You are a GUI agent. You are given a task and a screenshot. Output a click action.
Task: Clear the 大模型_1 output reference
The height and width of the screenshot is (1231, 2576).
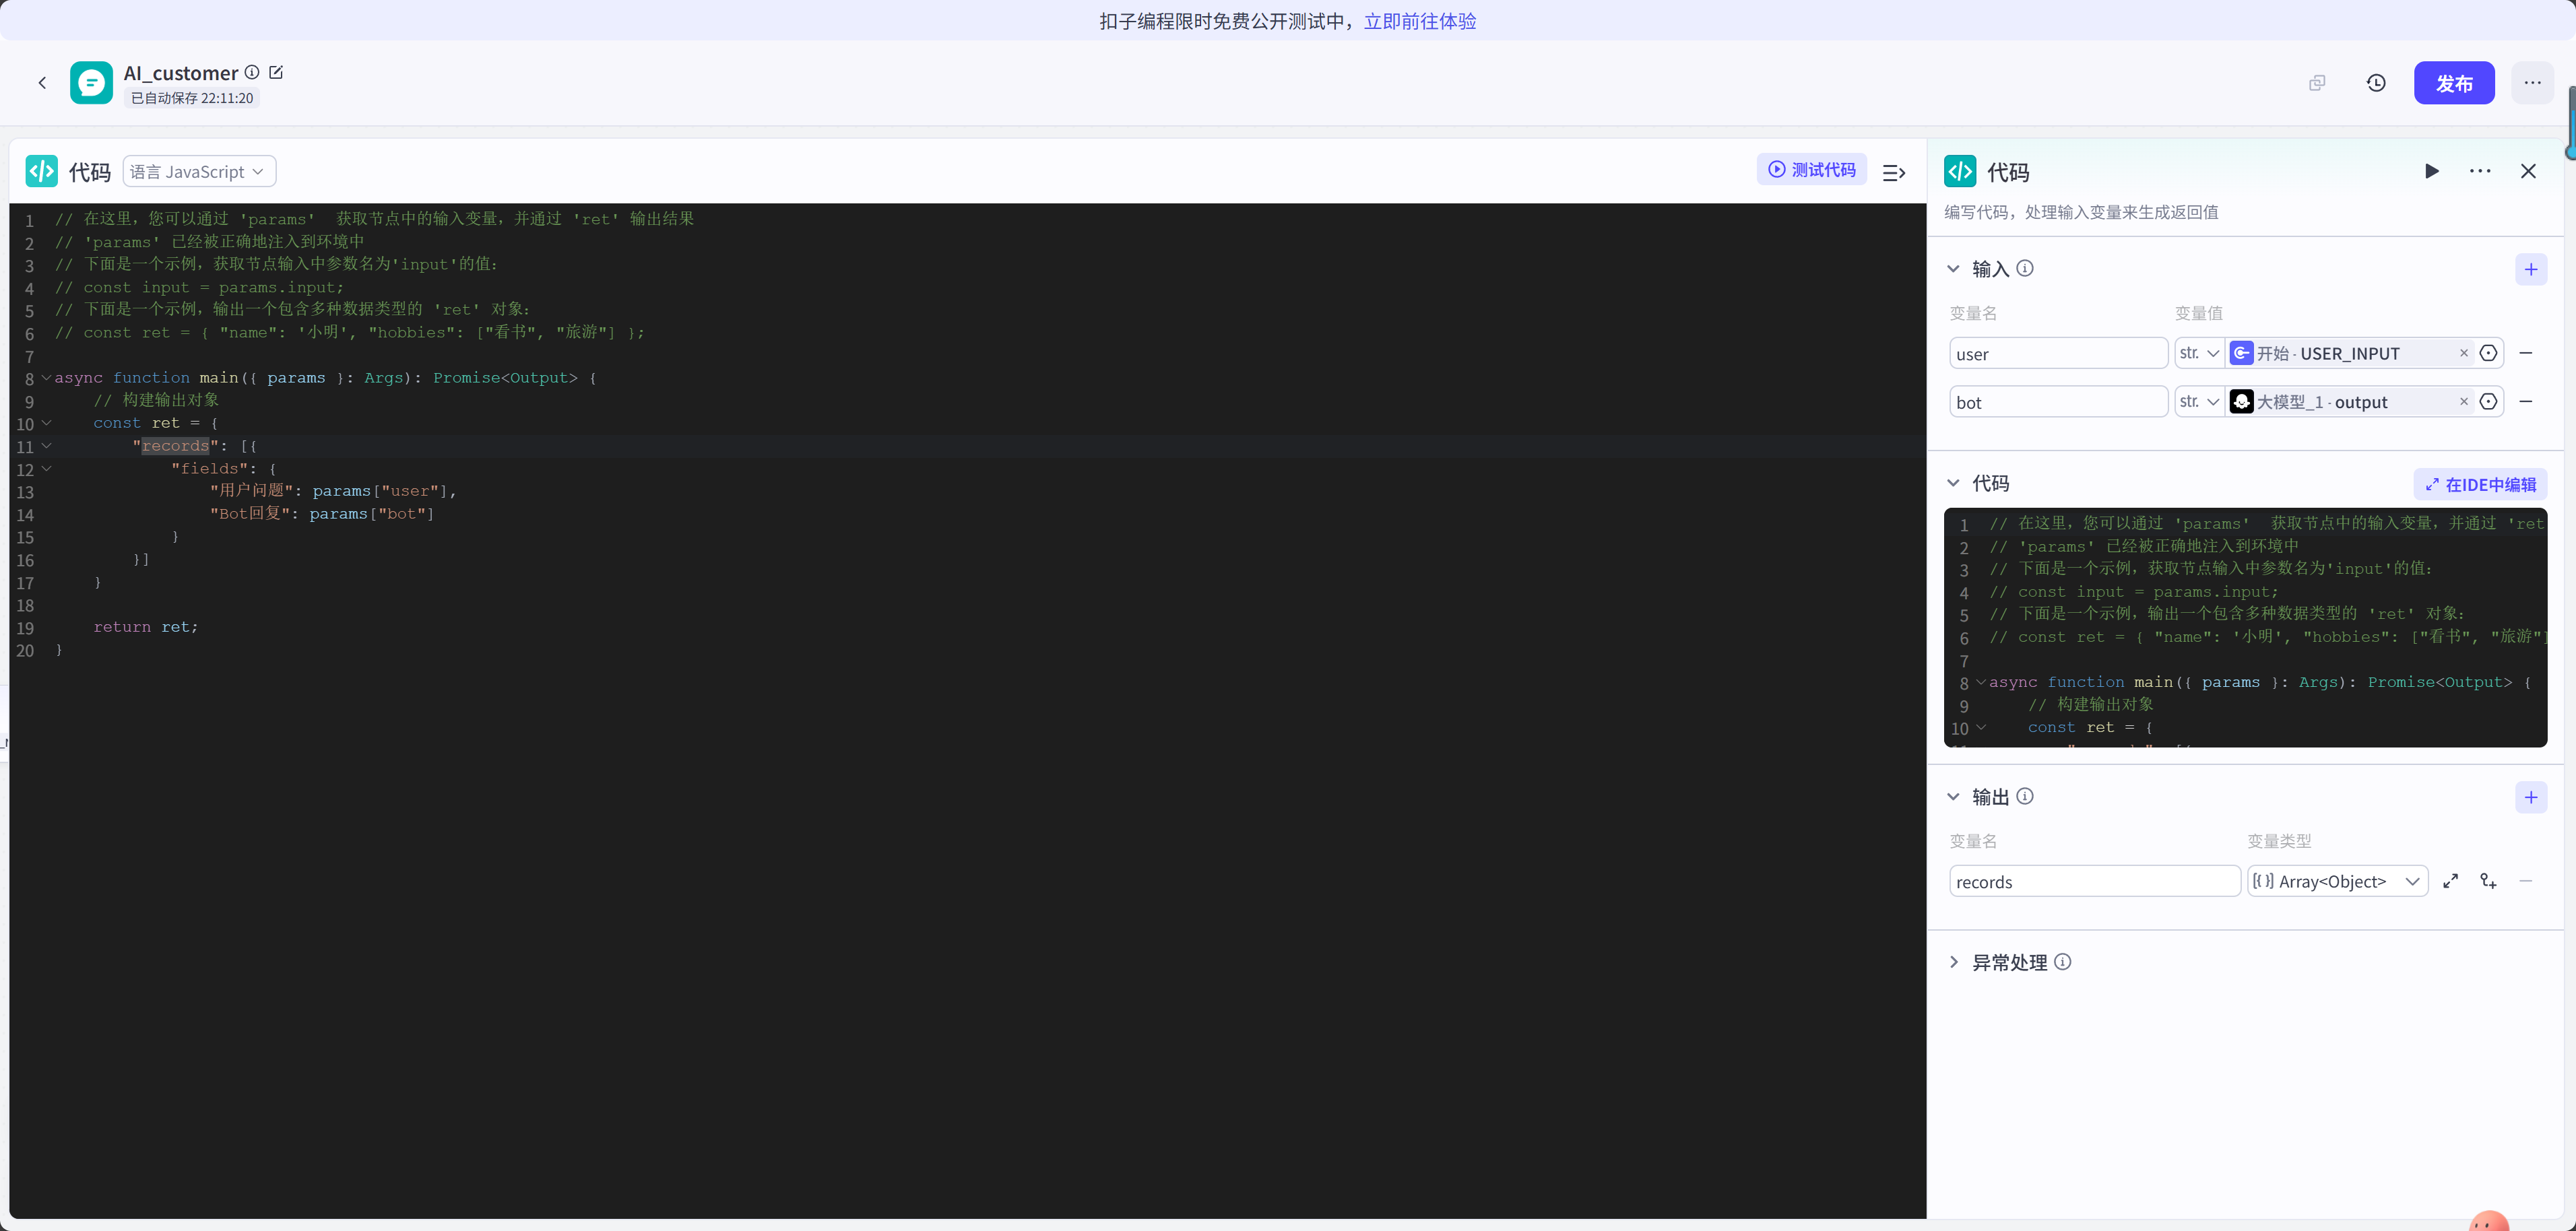(2463, 402)
